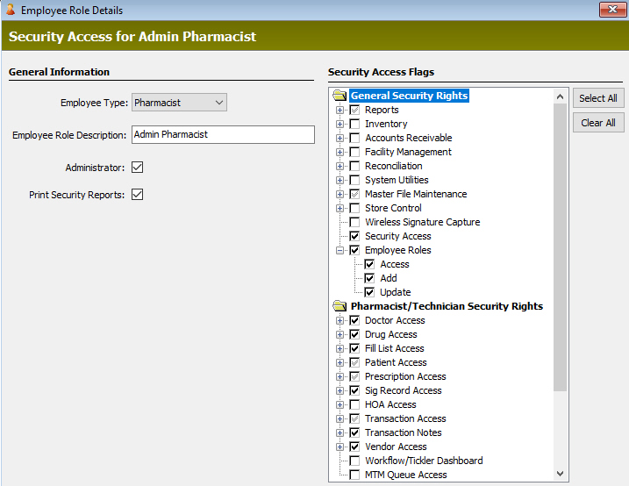Expand the Doctor Access node
Image resolution: width=629 pixels, height=486 pixels.
point(340,320)
